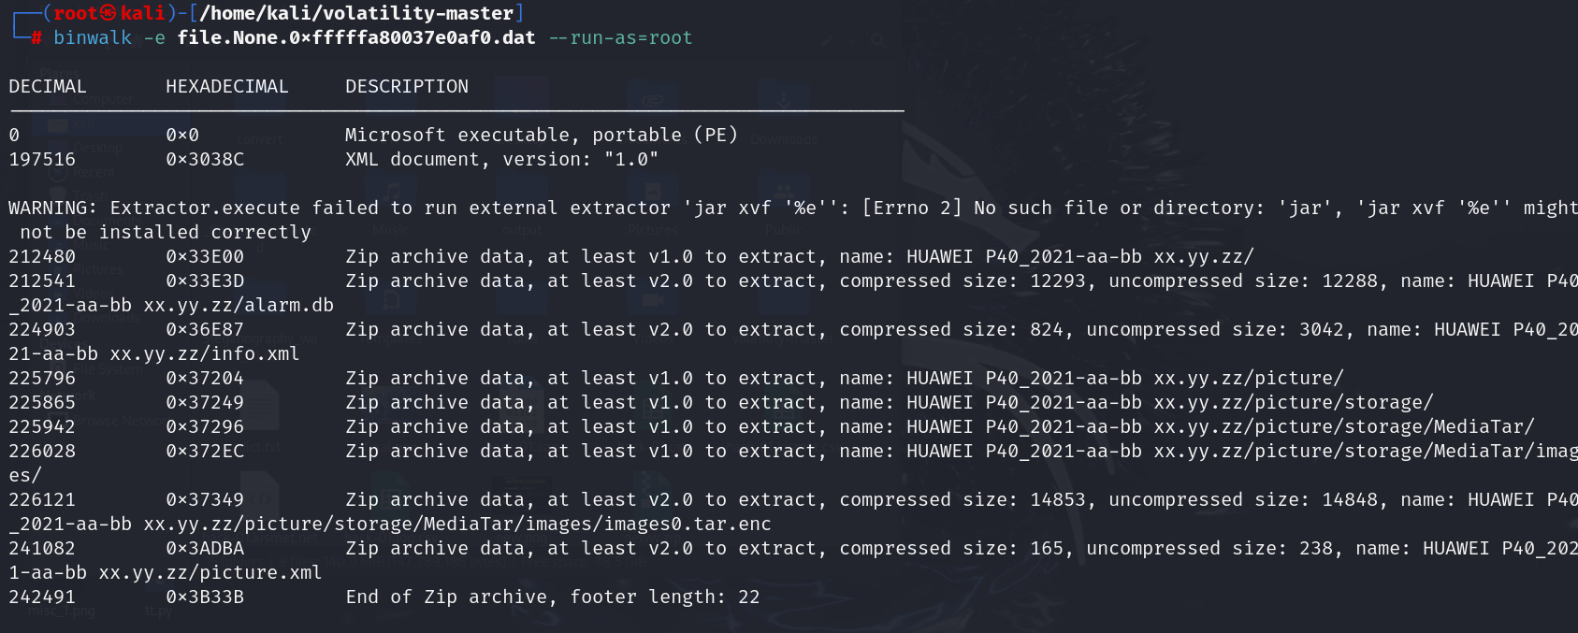
Task: Click hexadecimal offset 0x3B33B
Action: [205, 597]
